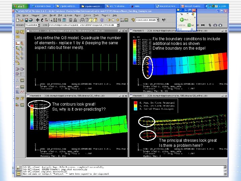The height and width of the screenshot is (181, 241).
Task: Click the ODB results tree icon
Action: click(x=210, y=25)
